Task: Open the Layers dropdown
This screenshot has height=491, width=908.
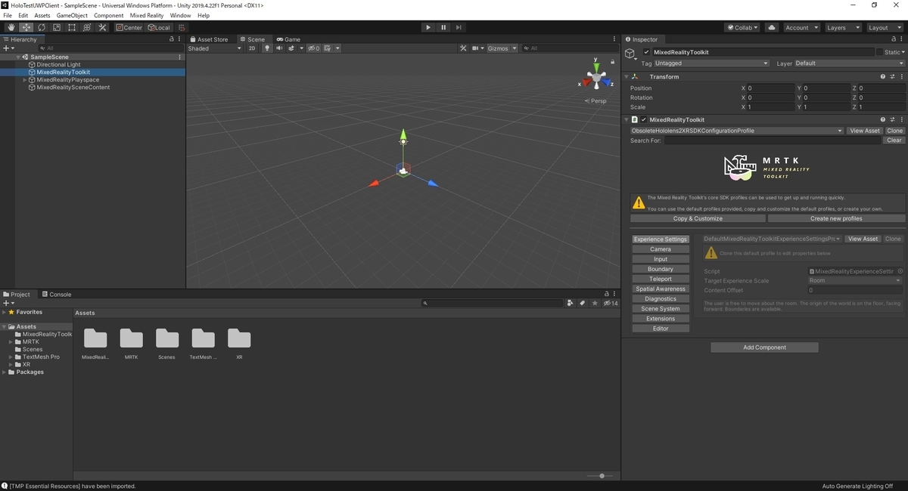Action: 843,27
